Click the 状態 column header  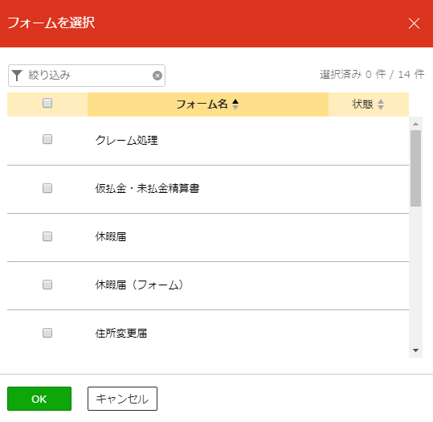pyautogui.click(x=369, y=104)
